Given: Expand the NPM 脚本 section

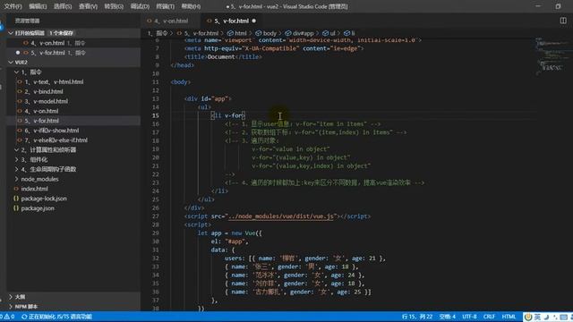Looking at the screenshot, I should (x=73, y=306).
